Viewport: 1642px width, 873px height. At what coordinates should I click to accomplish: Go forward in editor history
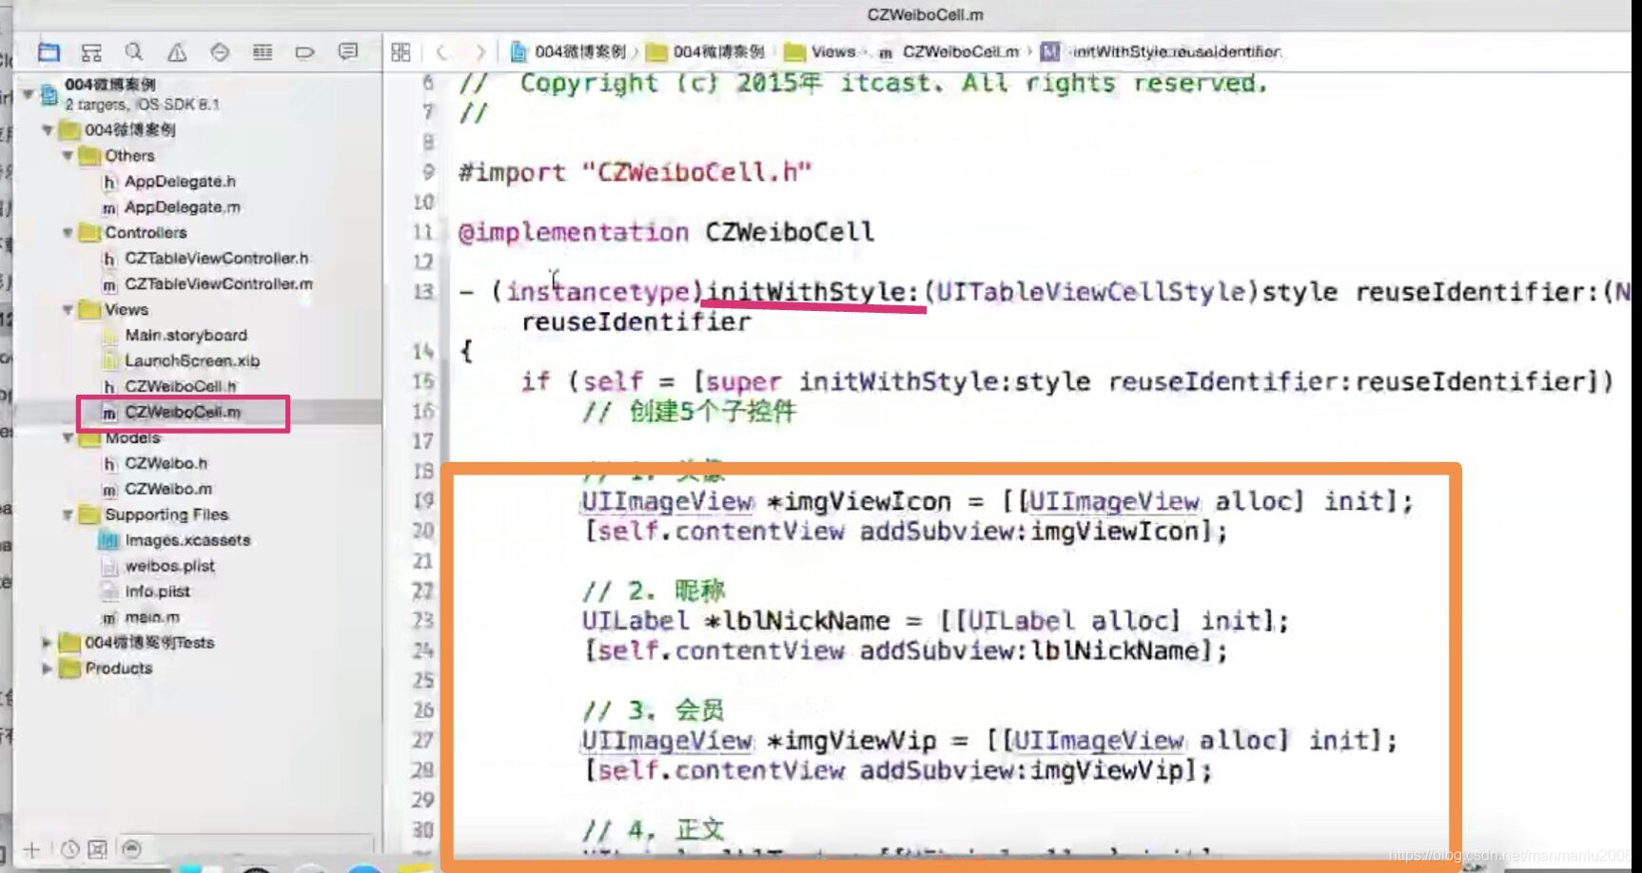[480, 52]
